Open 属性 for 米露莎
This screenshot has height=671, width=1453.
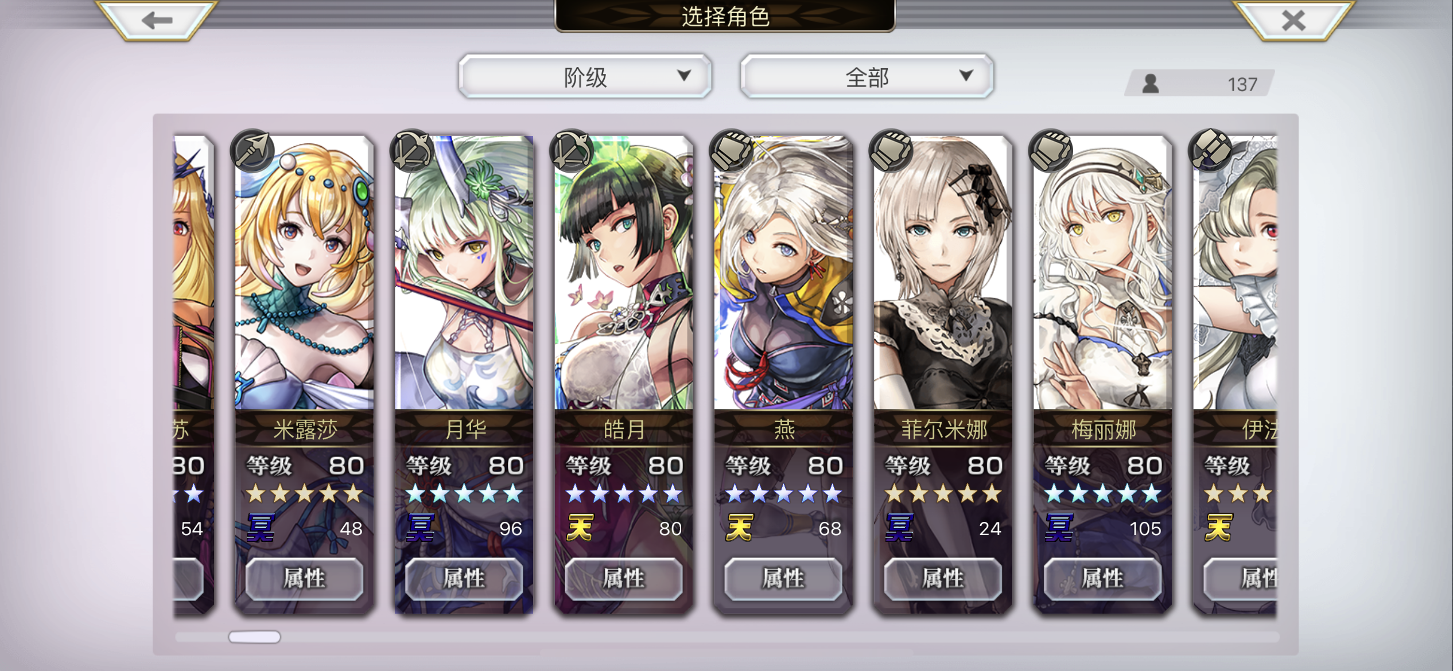coord(304,578)
